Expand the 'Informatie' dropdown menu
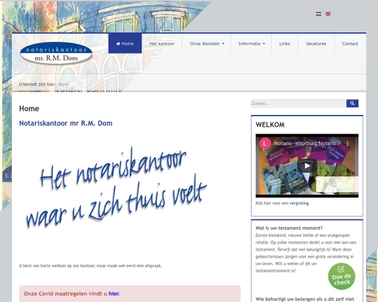 [251, 43]
